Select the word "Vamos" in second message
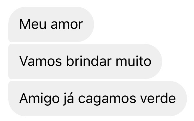 [x=40, y=61]
